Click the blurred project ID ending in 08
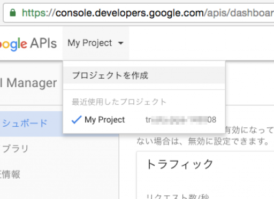The height and width of the screenshot is (199, 274). [181, 120]
